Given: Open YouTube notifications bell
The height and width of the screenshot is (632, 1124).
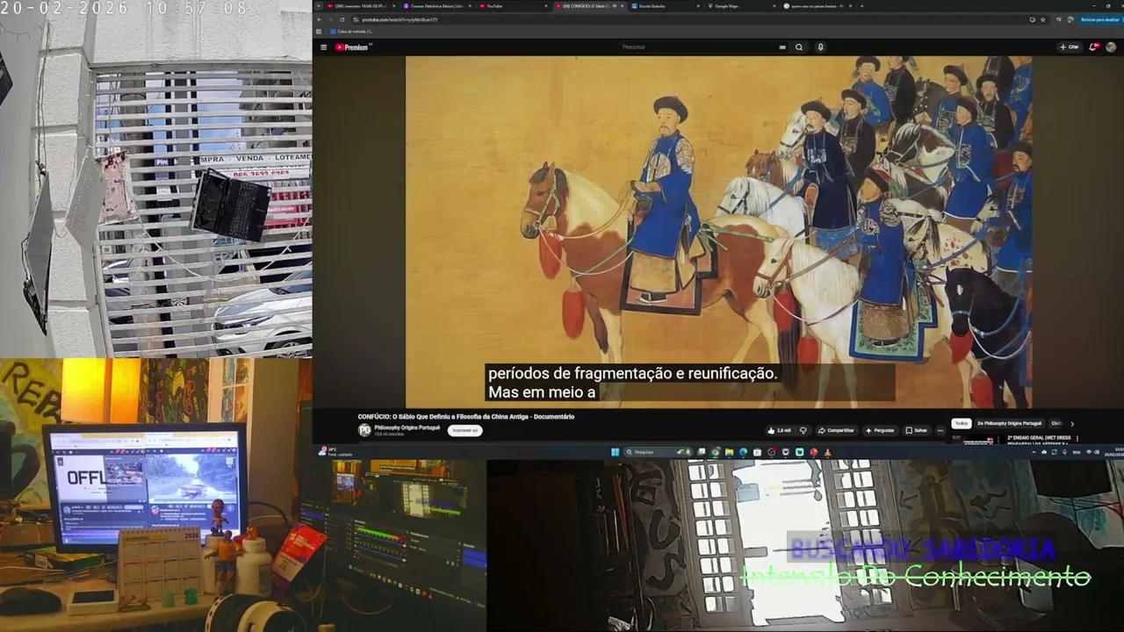Looking at the screenshot, I should [x=1094, y=47].
